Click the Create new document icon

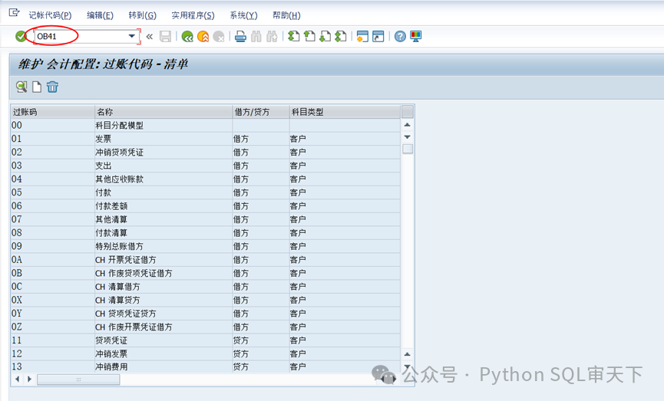click(36, 87)
